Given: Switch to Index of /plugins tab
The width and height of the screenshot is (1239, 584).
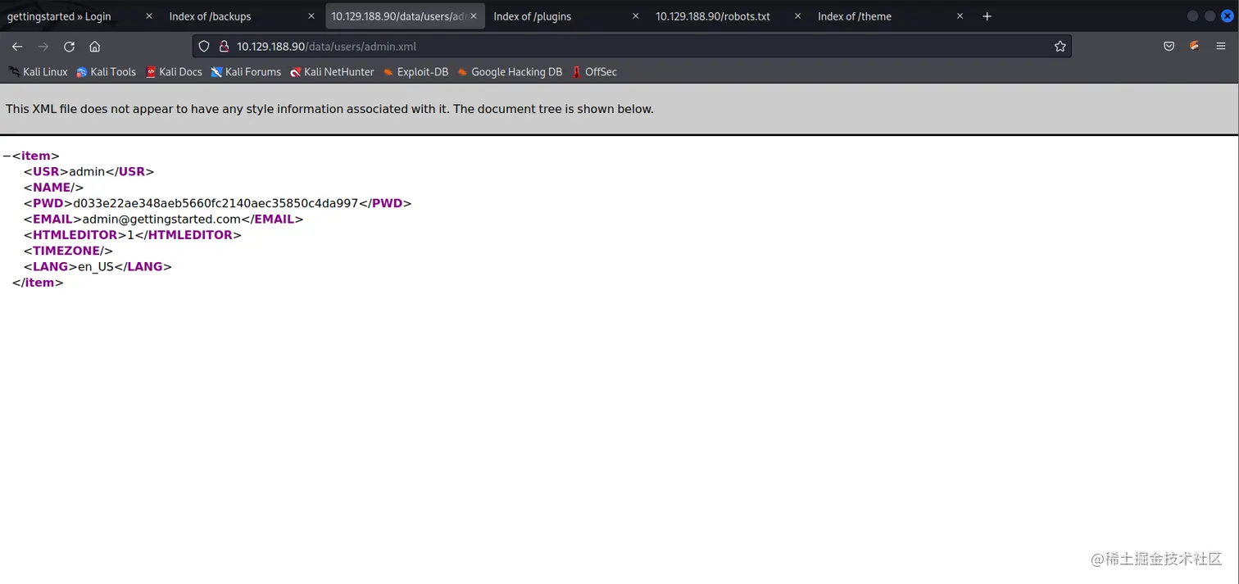Looking at the screenshot, I should 567,16.
